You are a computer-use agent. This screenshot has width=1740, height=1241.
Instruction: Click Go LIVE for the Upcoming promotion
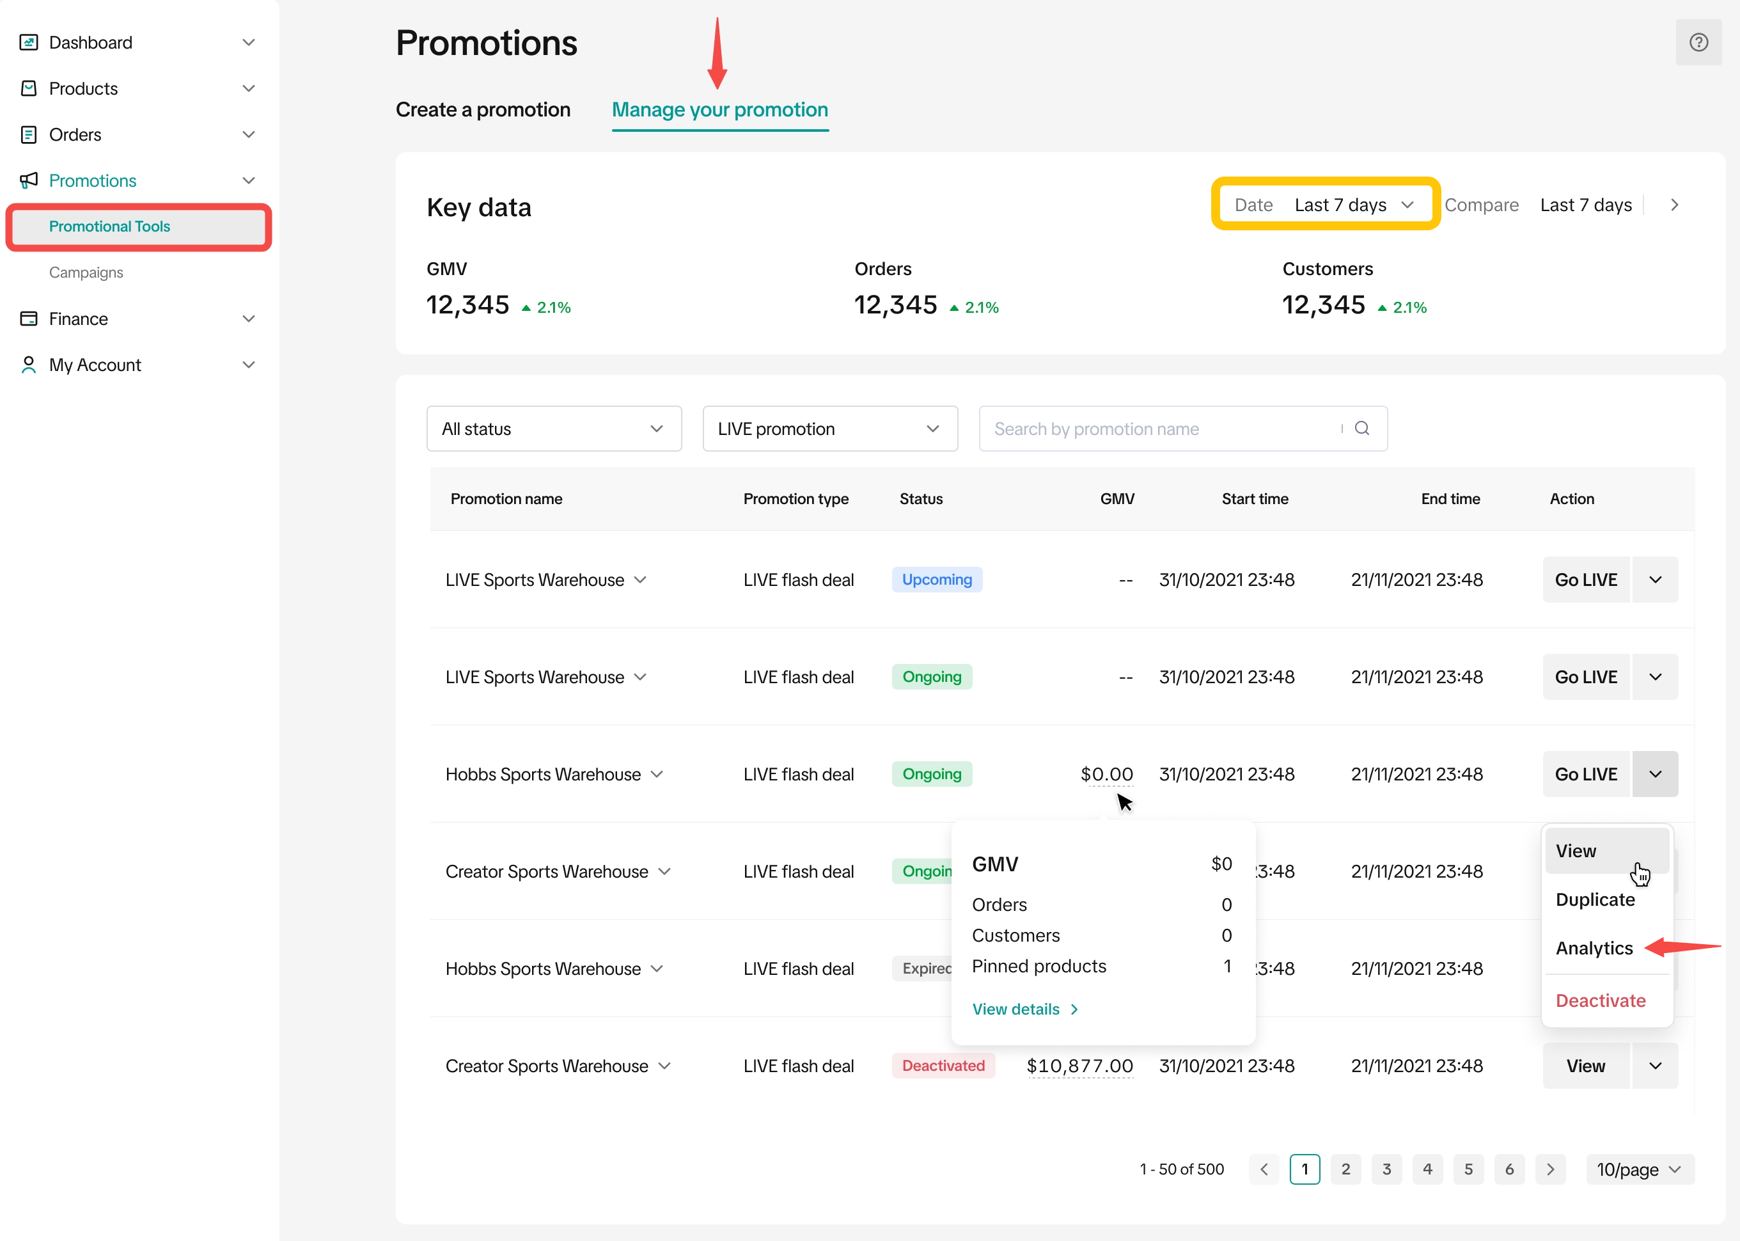[x=1585, y=580]
